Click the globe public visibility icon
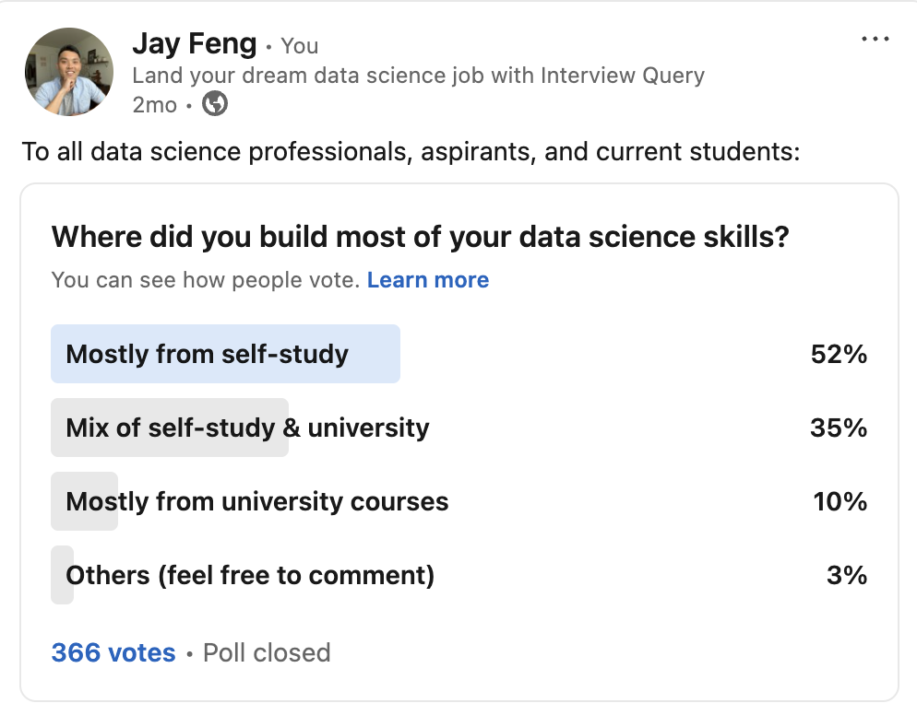 [215, 104]
